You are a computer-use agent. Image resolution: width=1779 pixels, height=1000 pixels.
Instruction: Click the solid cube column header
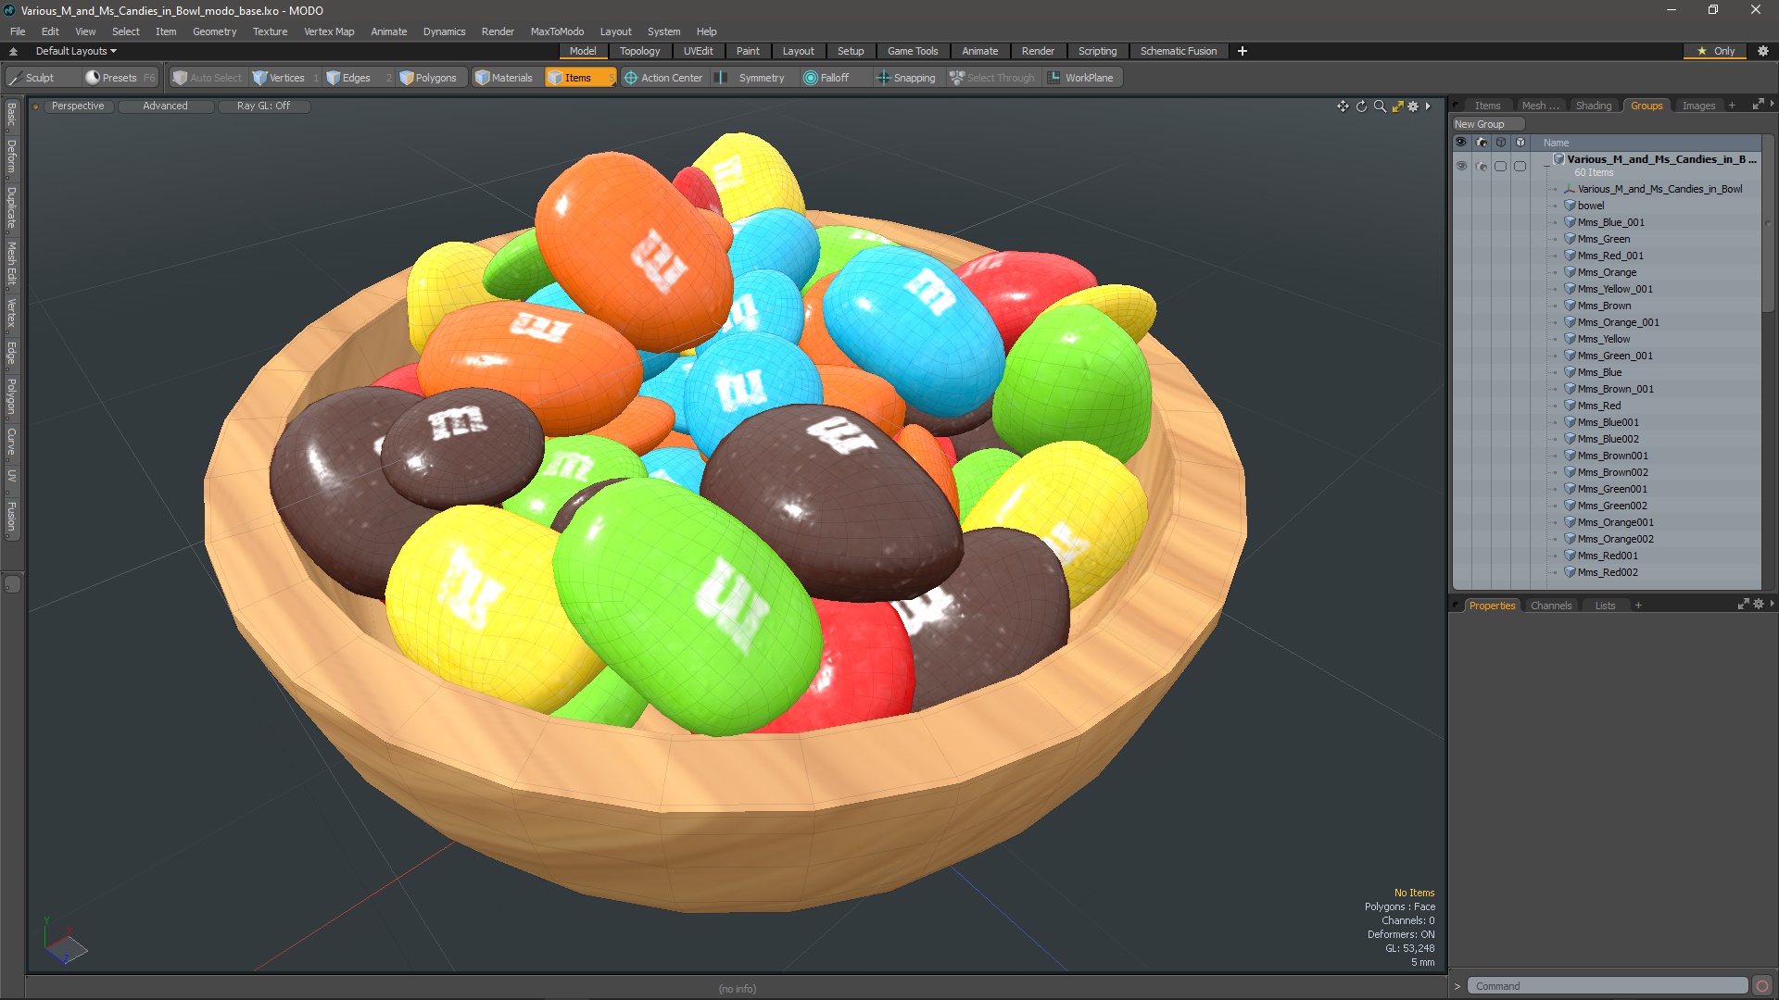(x=1520, y=143)
